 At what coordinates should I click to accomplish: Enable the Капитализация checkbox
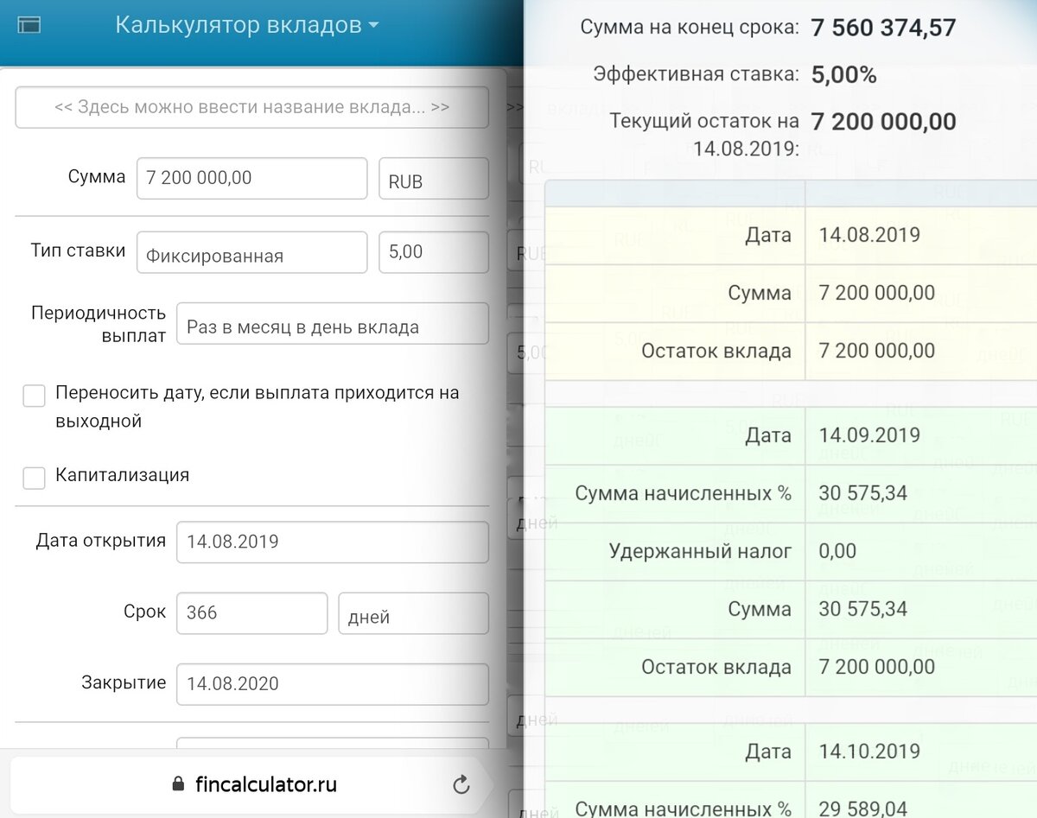click(34, 478)
